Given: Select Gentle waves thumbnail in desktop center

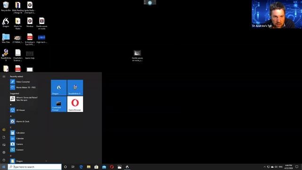Looking at the screenshot, I should pos(137,56).
